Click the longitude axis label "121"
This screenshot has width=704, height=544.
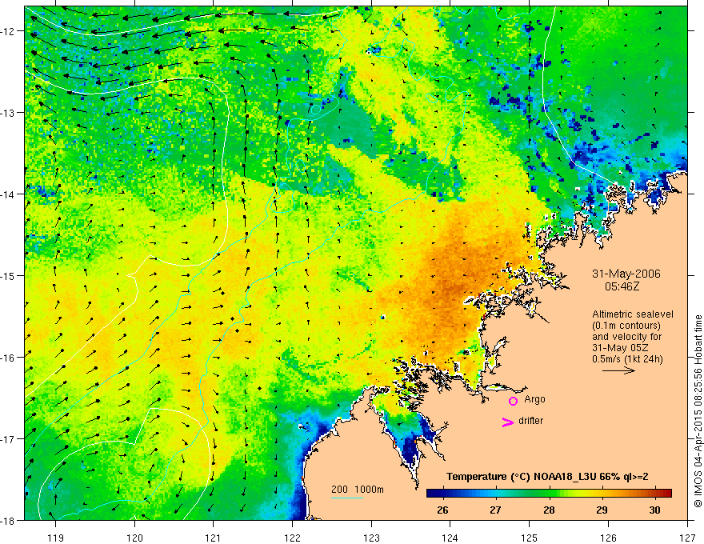(x=214, y=538)
